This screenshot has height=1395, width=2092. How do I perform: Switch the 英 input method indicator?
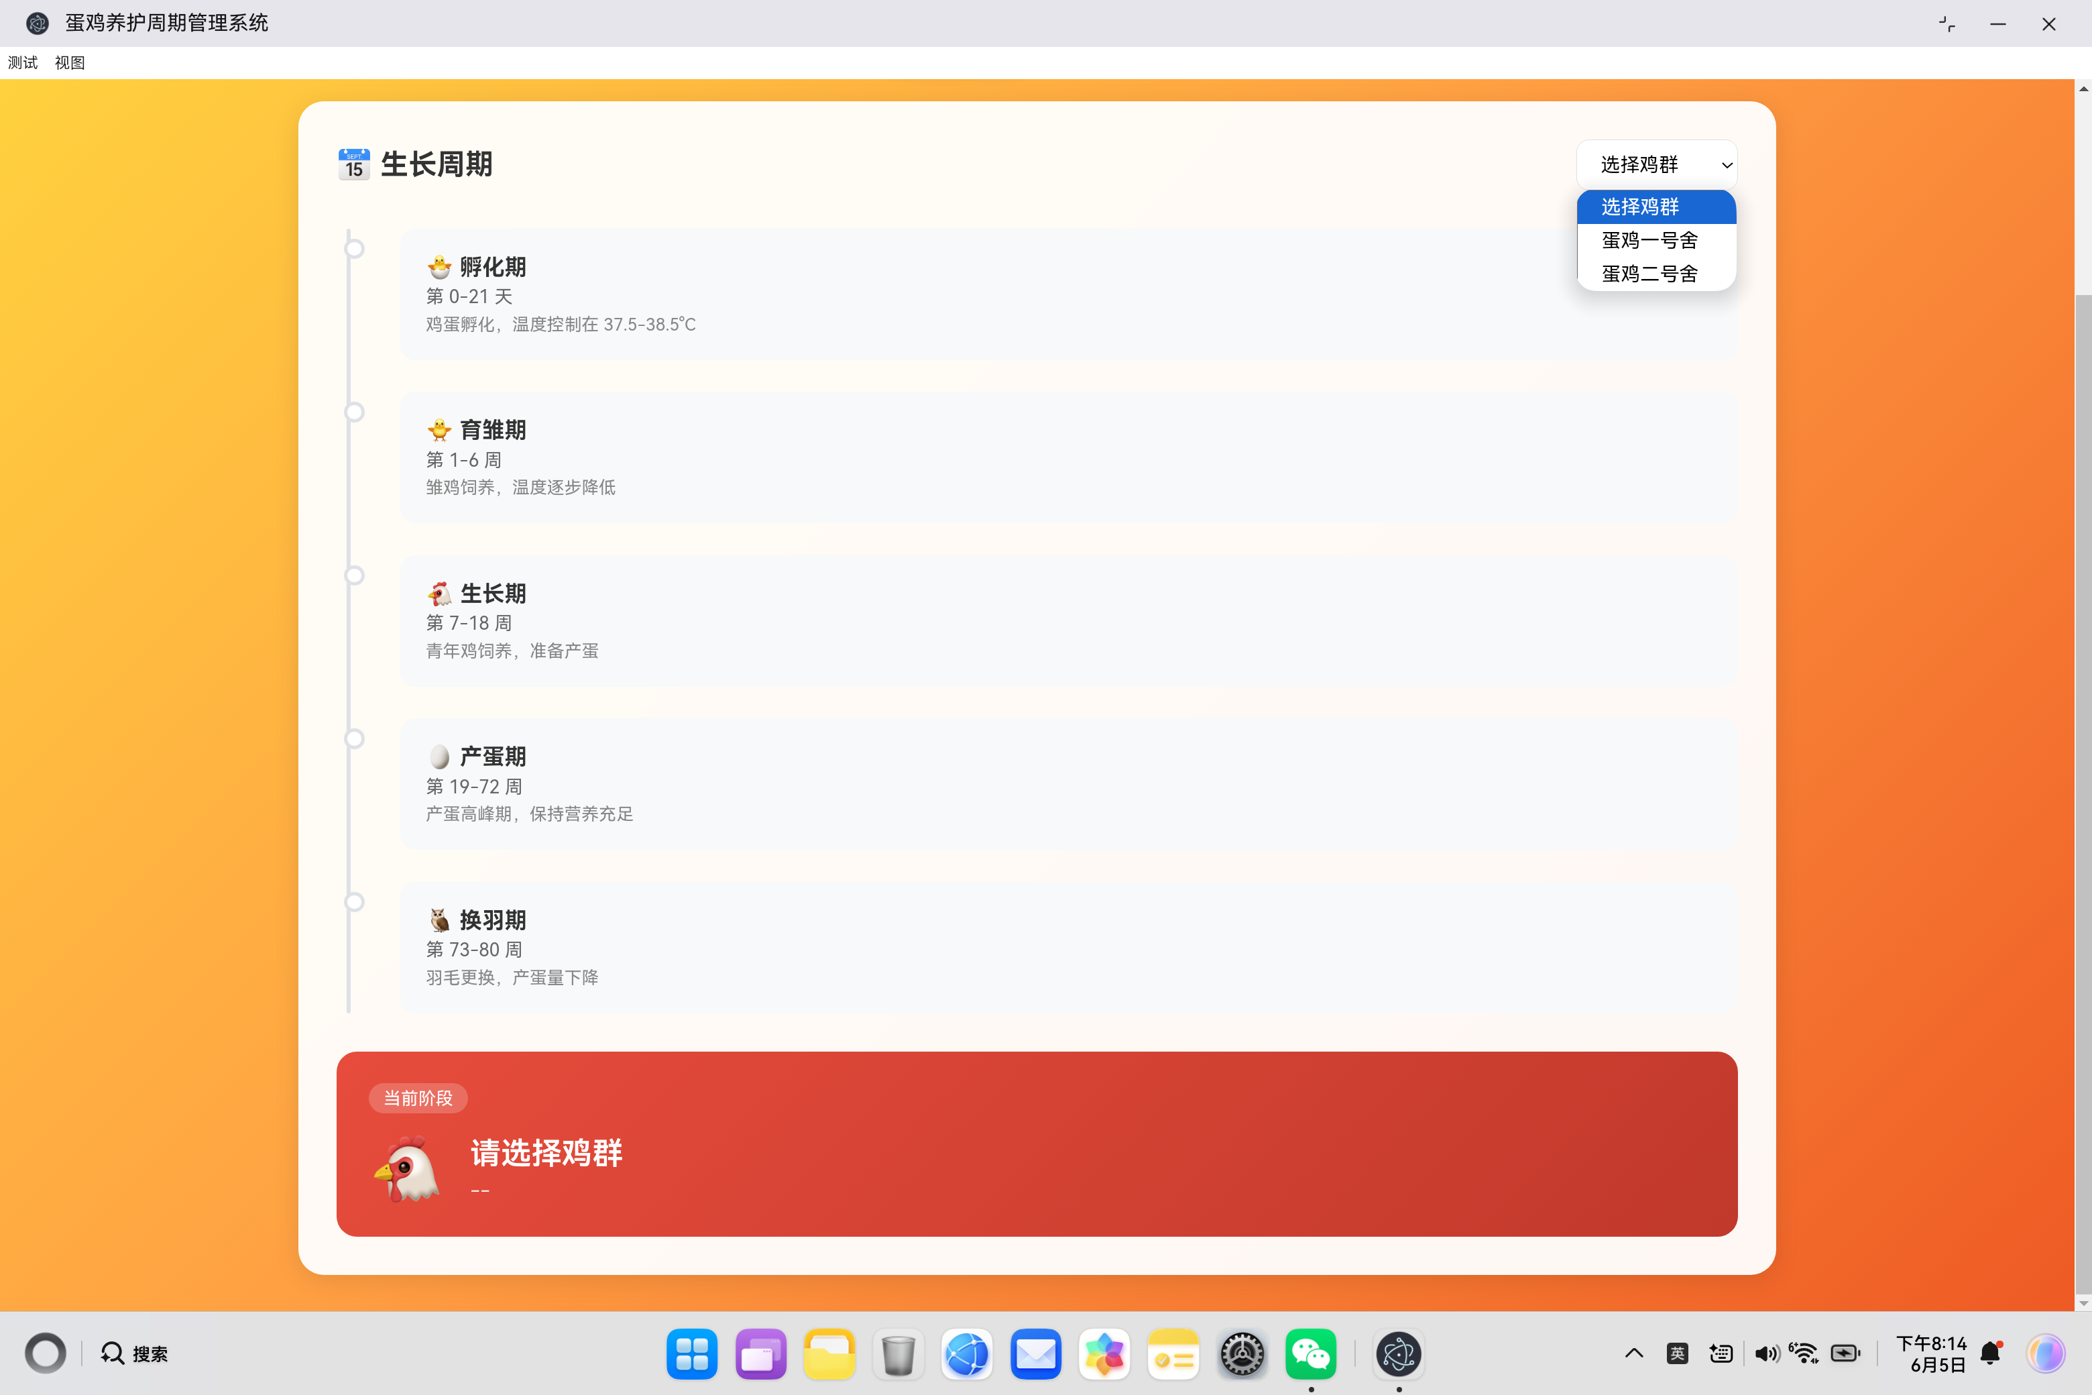(x=1678, y=1353)
